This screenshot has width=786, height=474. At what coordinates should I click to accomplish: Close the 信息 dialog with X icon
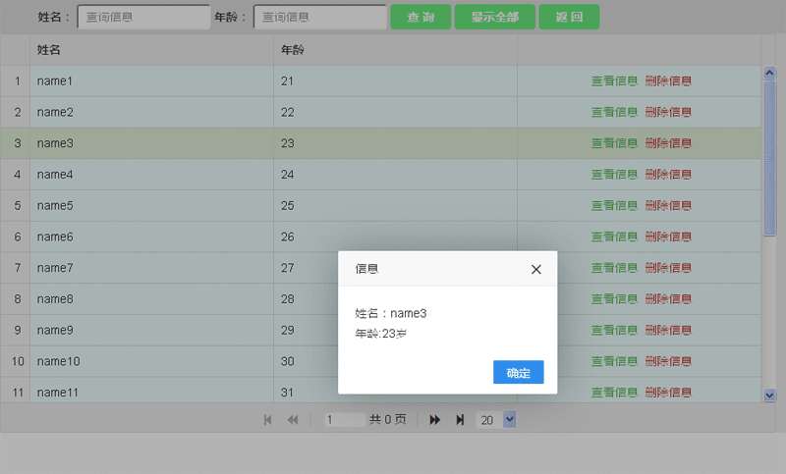click(535, 269)
